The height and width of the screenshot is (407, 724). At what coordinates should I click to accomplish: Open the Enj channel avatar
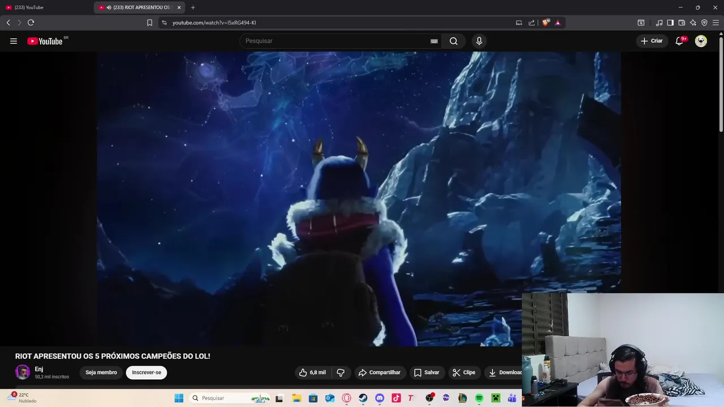click(23, 372)
